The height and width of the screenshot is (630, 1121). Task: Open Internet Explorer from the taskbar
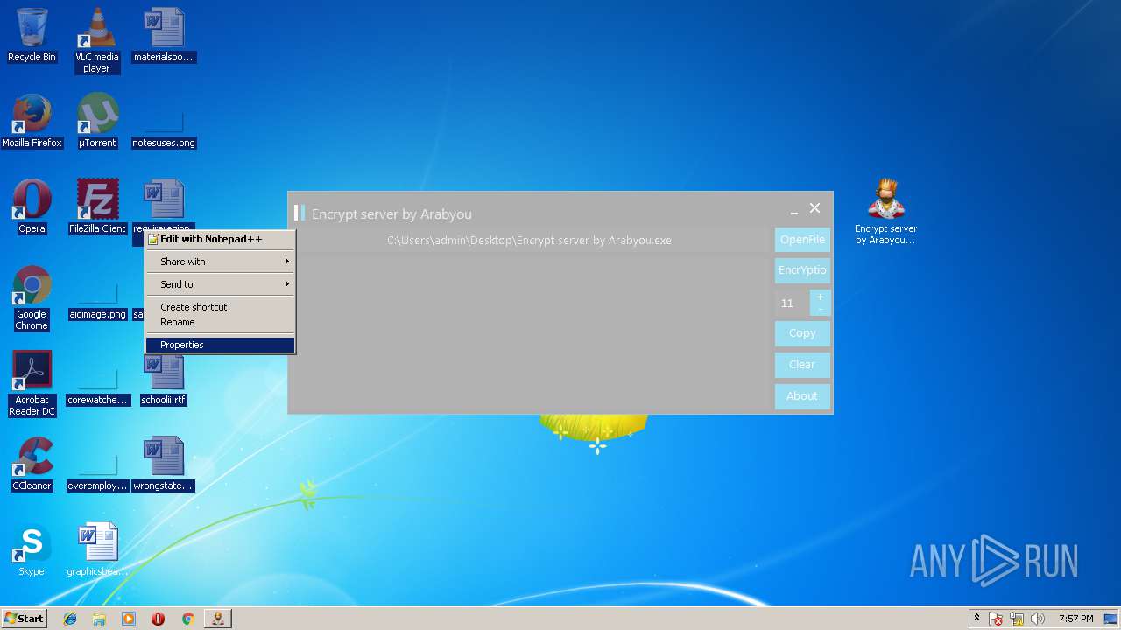(x=70, y=619)
